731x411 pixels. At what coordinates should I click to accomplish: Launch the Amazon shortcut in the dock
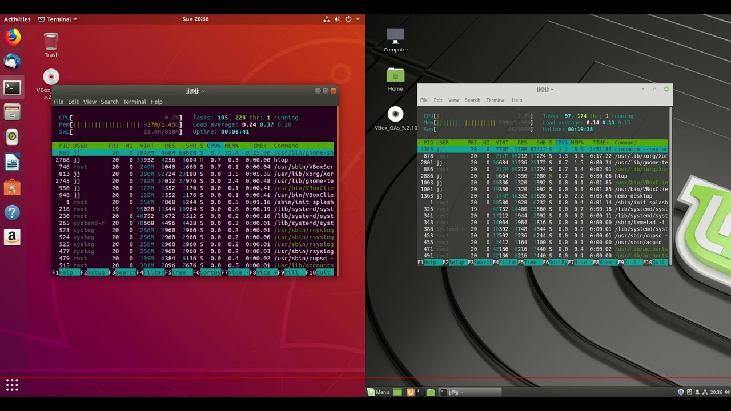click(12, 236)
